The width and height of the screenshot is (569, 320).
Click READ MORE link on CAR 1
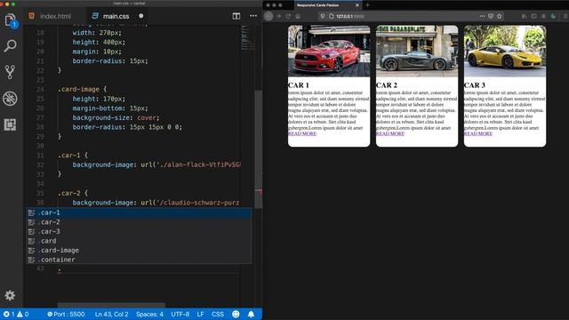[x=302, y=133]
